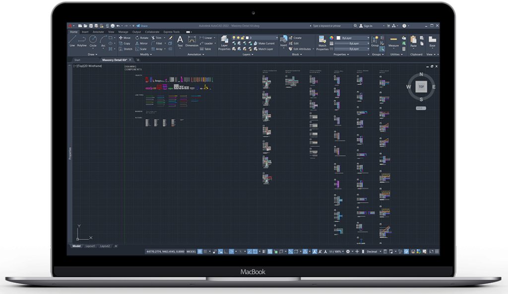Viewport: 508px width, 294px height.
Task: Click the white layer color swatch
Action: click(247, 38)
